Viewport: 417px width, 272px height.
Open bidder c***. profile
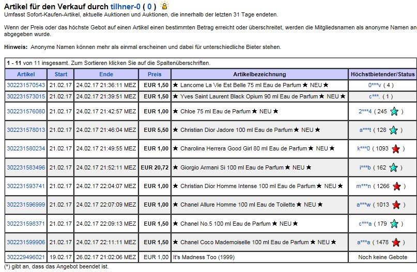(374, 96)
